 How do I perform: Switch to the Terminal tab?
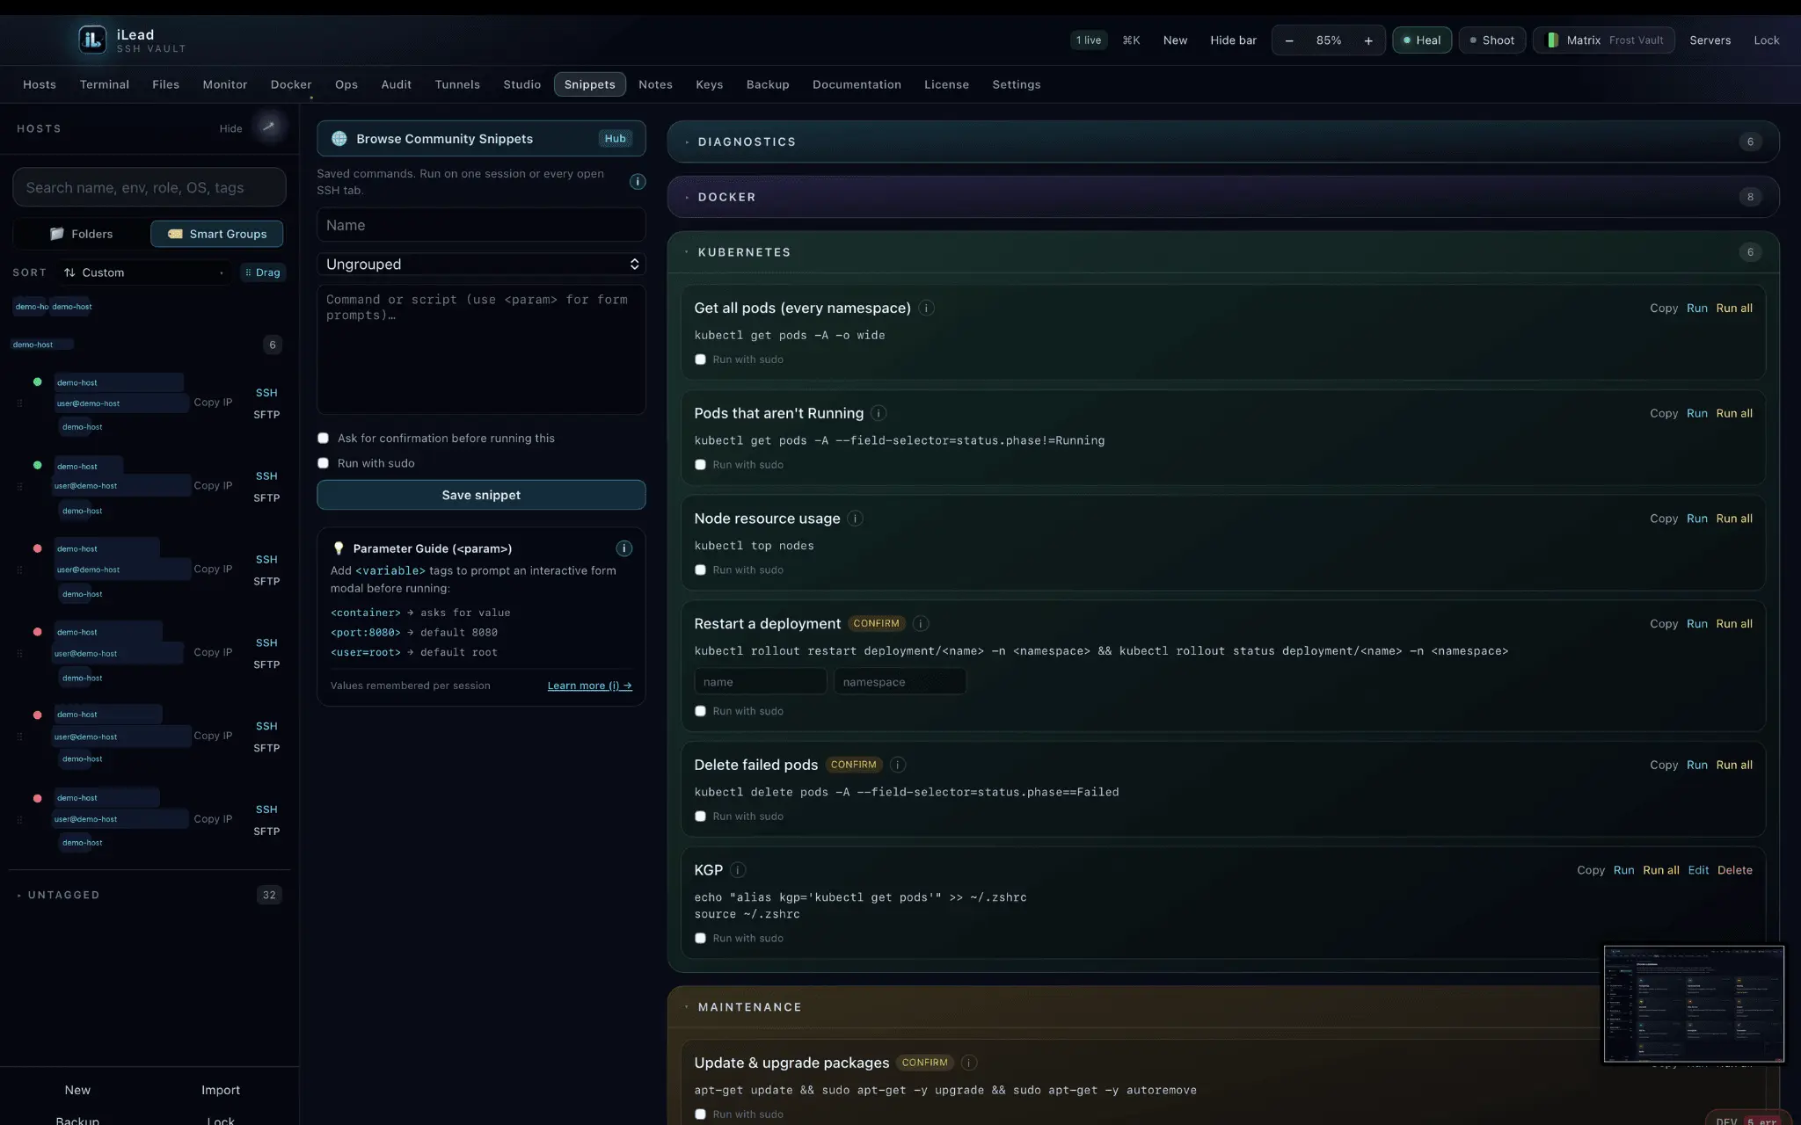[x=105, y=84]
